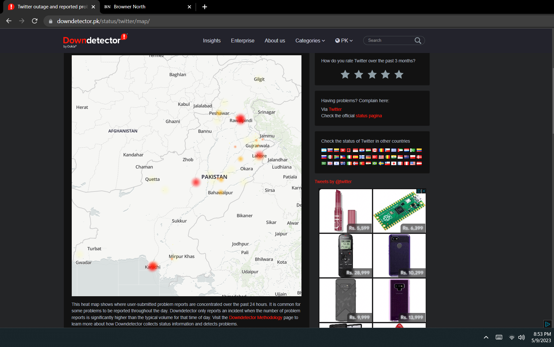View site info via the padlock icon
Screen dimensions: 554x347
click(x=51, y=21)
